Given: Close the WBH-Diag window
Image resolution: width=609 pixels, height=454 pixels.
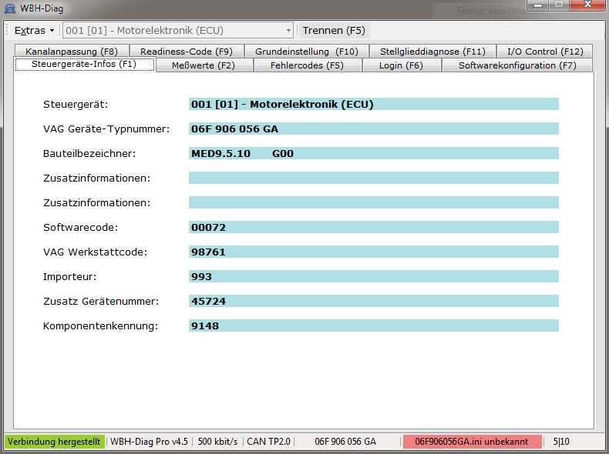Looking at the screenshot, I should point(588,7).
